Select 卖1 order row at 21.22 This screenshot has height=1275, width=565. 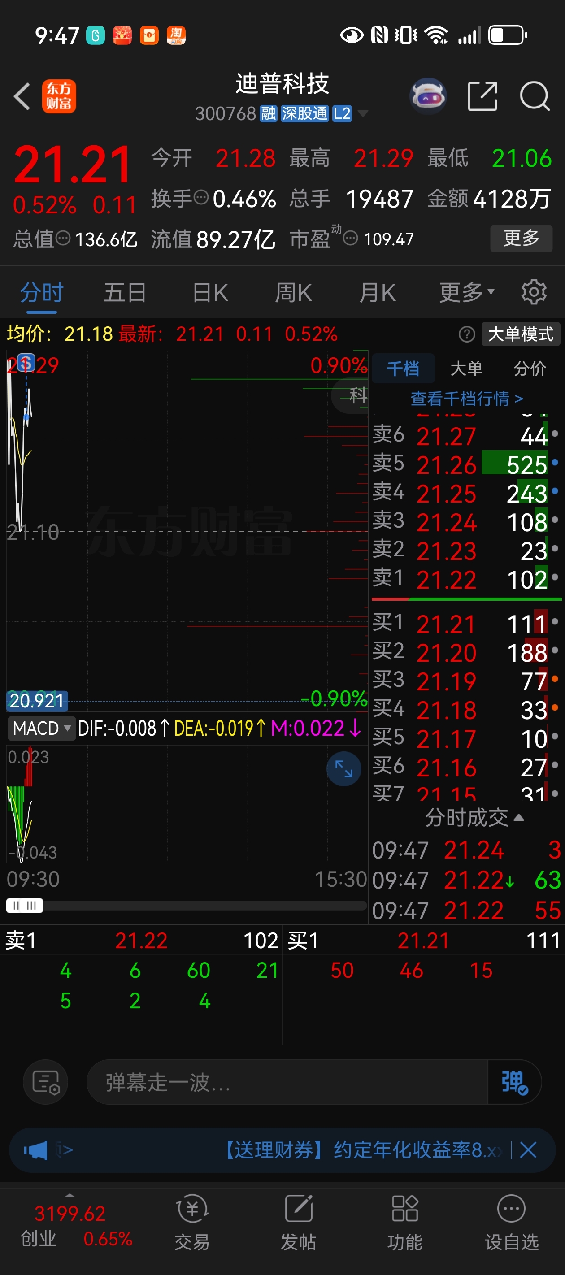click(466, 579)
